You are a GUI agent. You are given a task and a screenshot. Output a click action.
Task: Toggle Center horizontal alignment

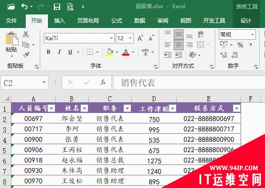179,45
